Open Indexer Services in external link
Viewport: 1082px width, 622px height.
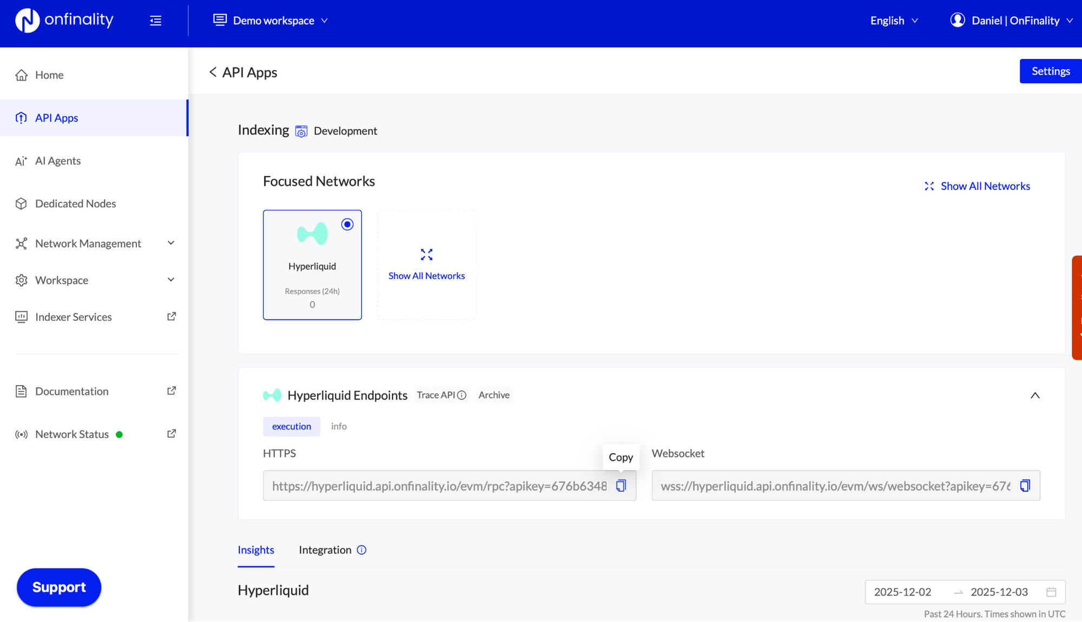pos(171,316)
